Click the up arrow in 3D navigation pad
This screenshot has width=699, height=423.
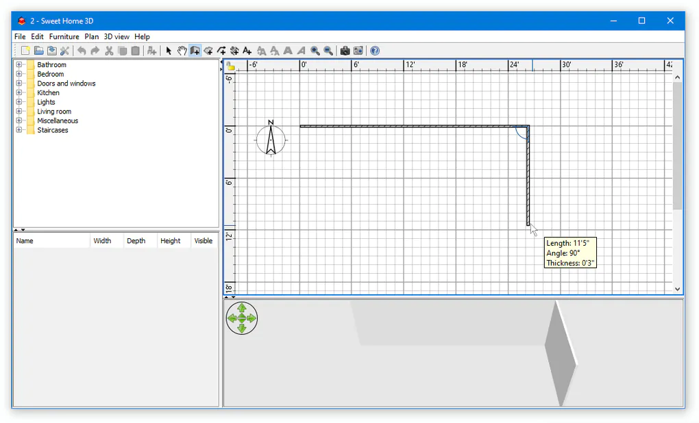(x=242, y=308)
